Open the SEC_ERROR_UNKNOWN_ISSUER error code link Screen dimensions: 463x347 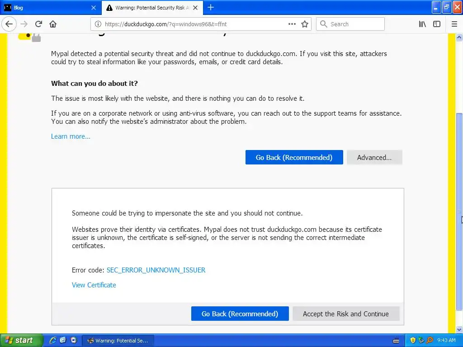click(x=156, y=270)
